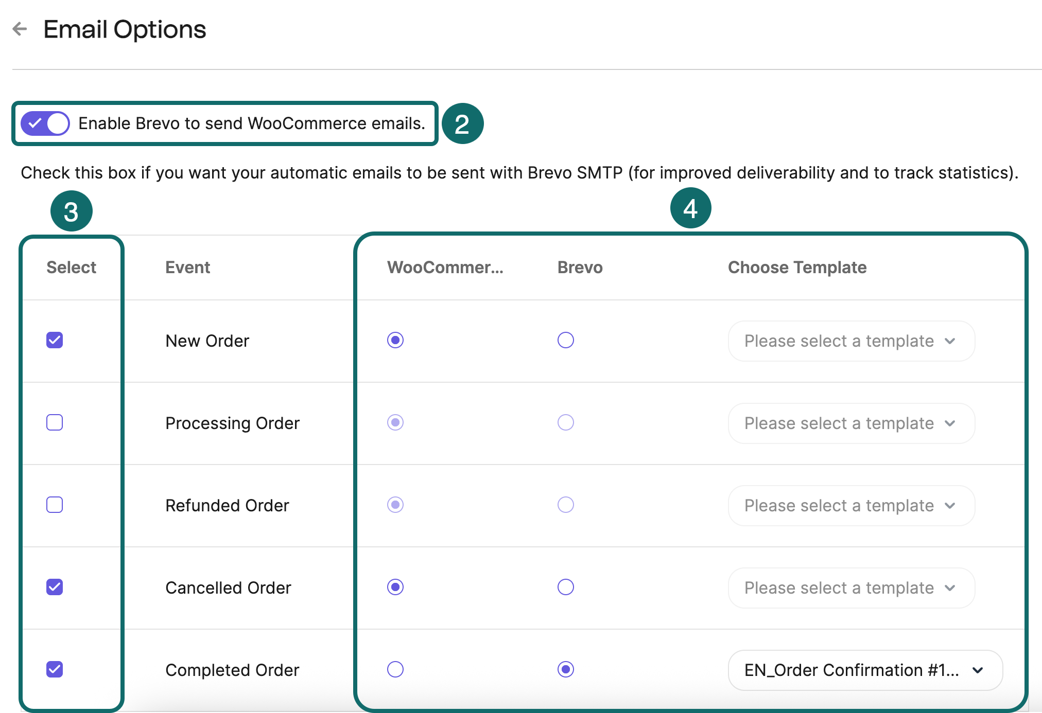Uncheck the New Order checkbox
The image size is (1042, 713).
(x=54, y=340)
